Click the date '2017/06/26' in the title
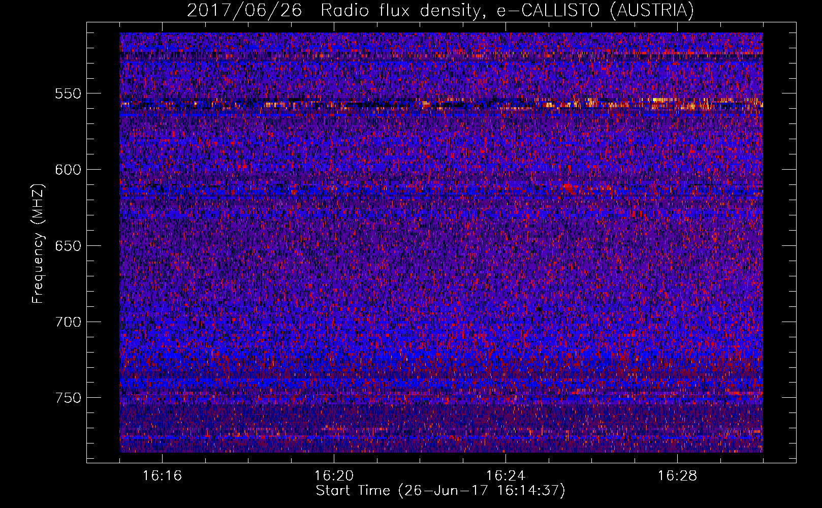The width and height of the screenshot is (822, 508). click(x=244, y=10)
